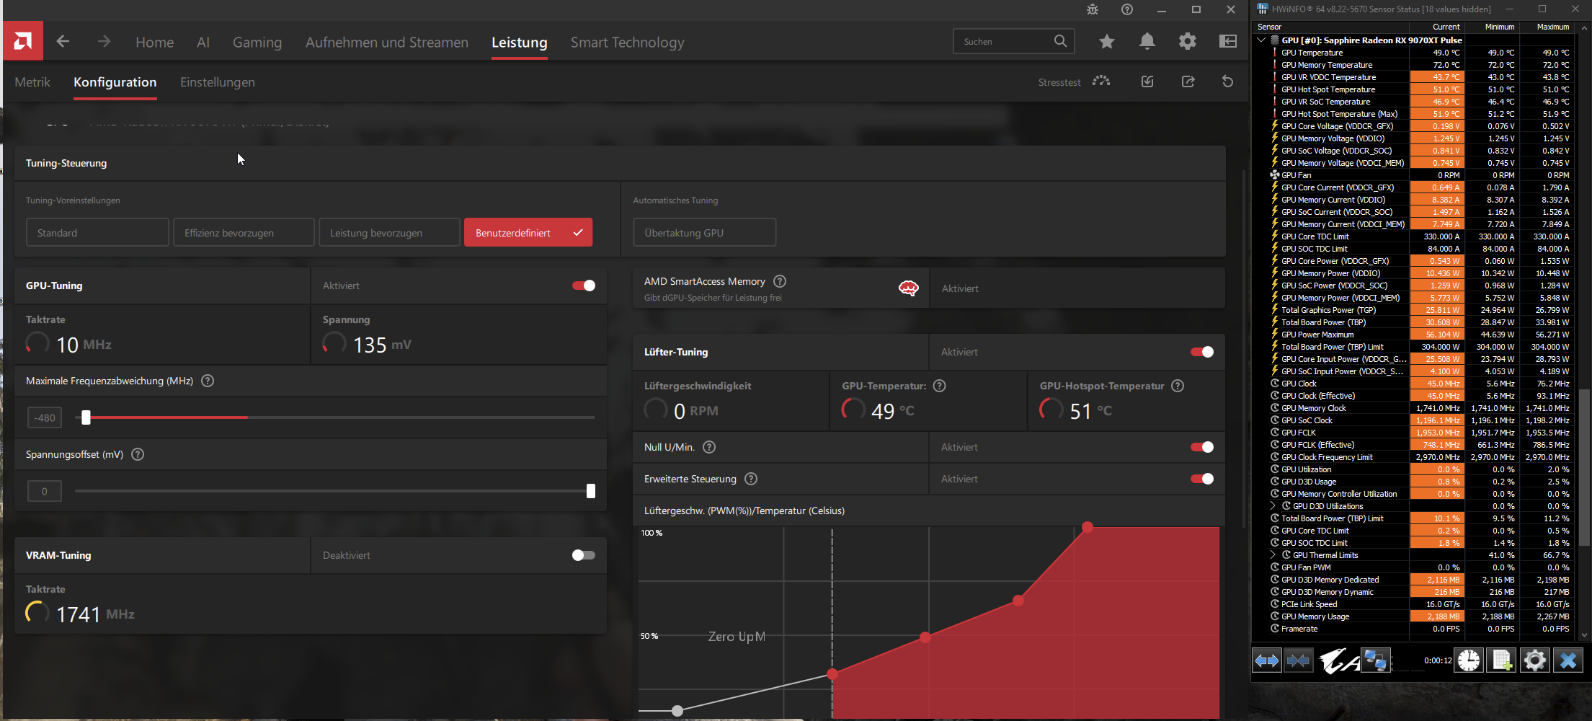Show help for Null U/Min.

point(709,447)
